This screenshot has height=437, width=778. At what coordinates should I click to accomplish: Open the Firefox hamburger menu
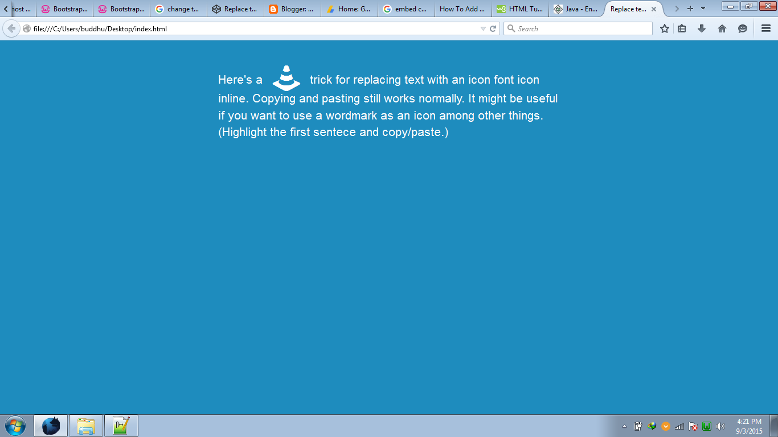pos(765,28)
